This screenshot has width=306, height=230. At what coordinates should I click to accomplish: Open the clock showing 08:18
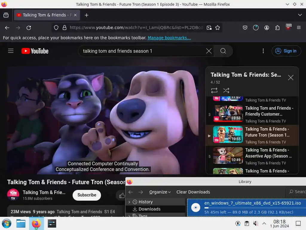[279, 223]
